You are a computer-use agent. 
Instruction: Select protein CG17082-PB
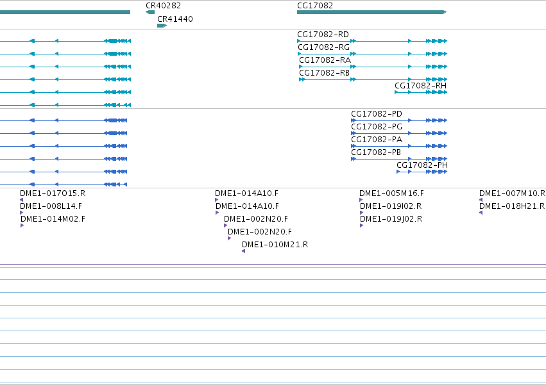point(399,159)
